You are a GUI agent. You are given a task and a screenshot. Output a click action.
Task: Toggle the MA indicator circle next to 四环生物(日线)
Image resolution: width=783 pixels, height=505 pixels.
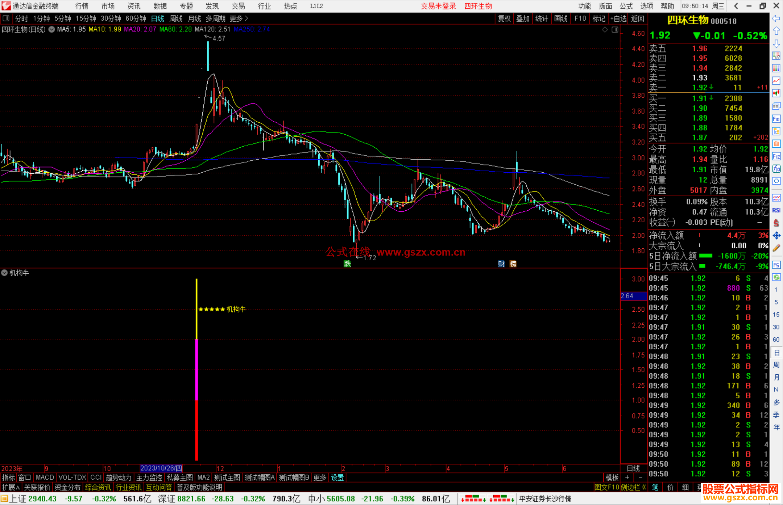click(52, 29)
